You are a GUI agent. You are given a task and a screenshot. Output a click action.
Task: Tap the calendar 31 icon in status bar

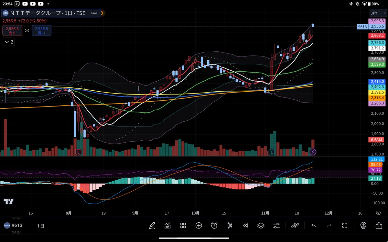(x=17, y=4)
